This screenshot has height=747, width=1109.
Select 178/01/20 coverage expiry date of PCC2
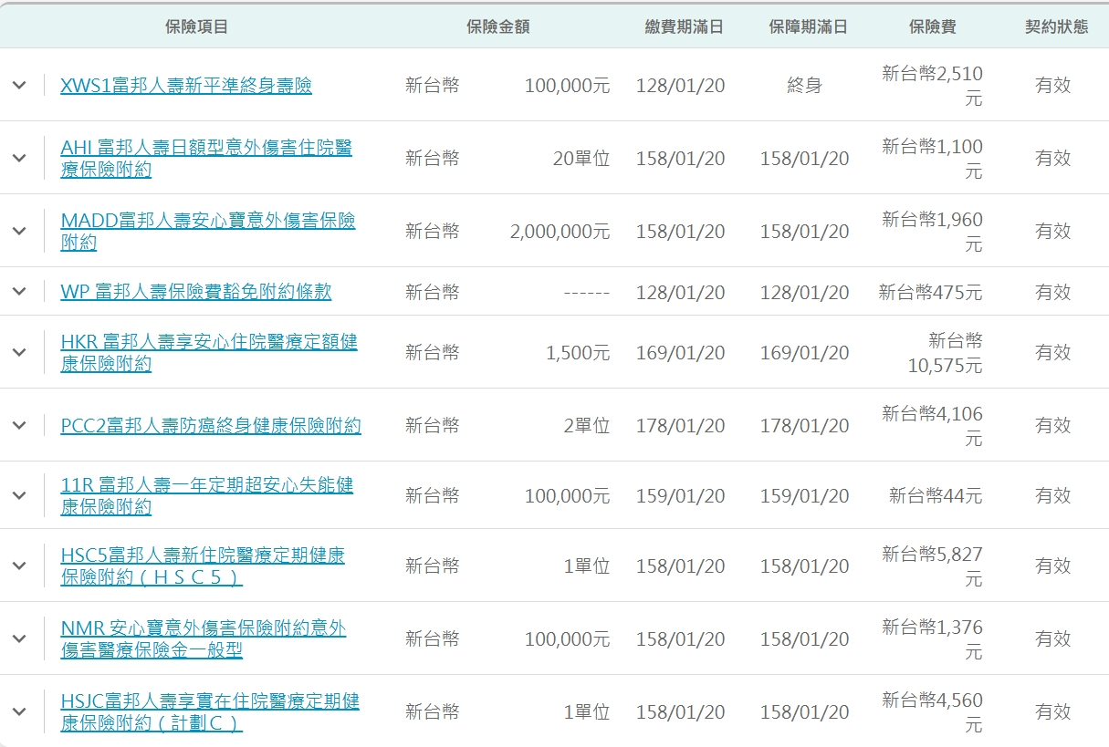[805, 426]
